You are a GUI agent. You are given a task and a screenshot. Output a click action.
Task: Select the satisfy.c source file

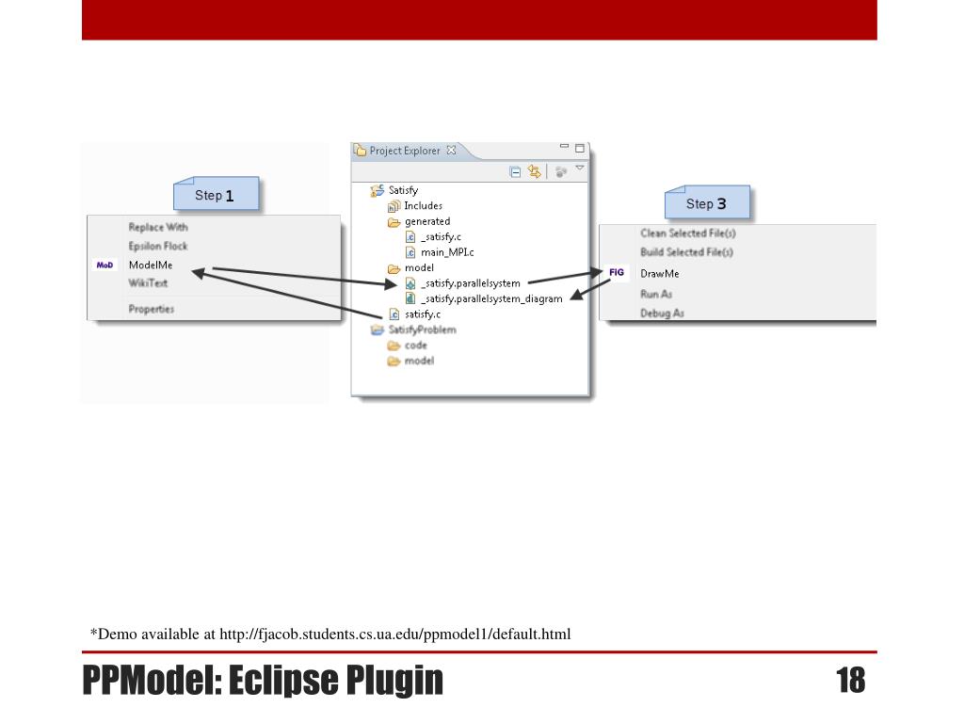[x=423, y=314]
